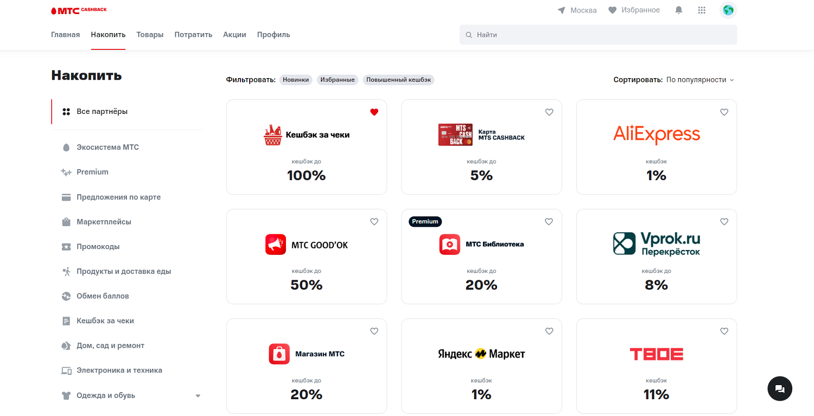Open the Избранное link in header
The width and height of the screenshot is (814, 416).
[640, 10]
